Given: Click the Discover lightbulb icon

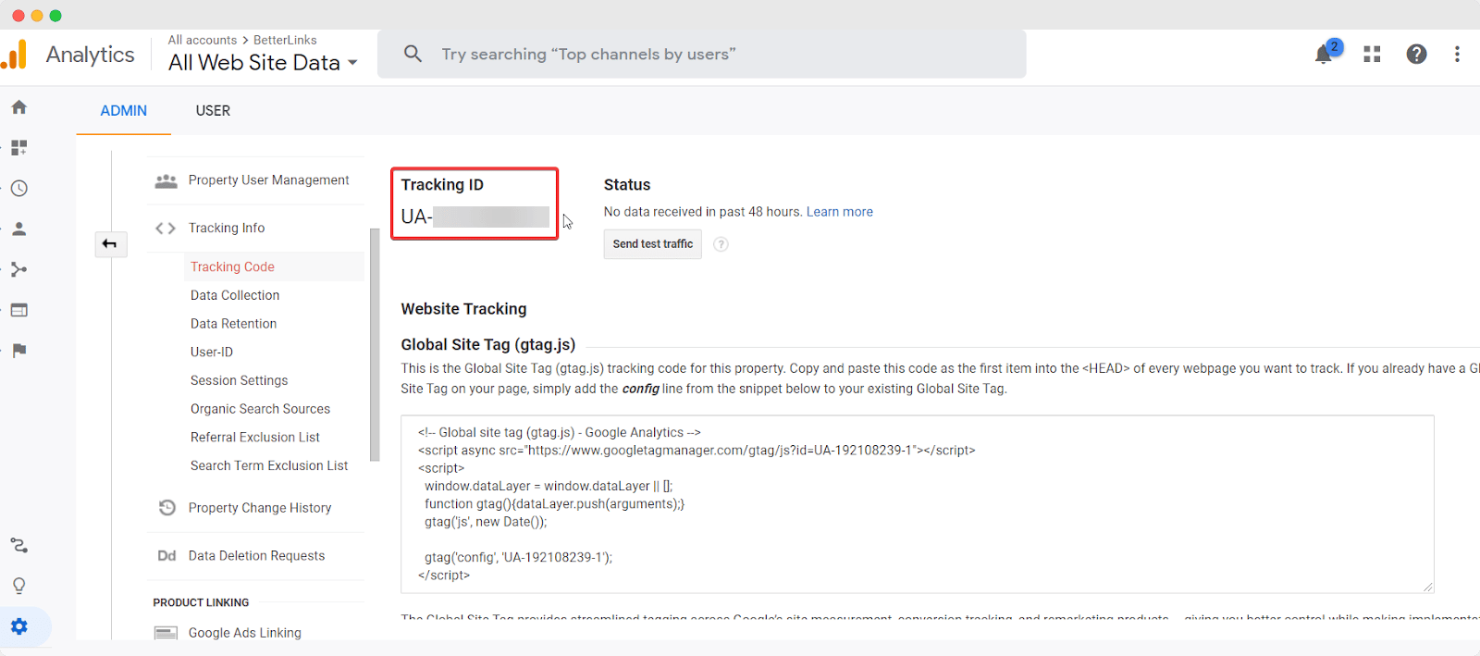Looking at the screenshot, I should point(19,586).
